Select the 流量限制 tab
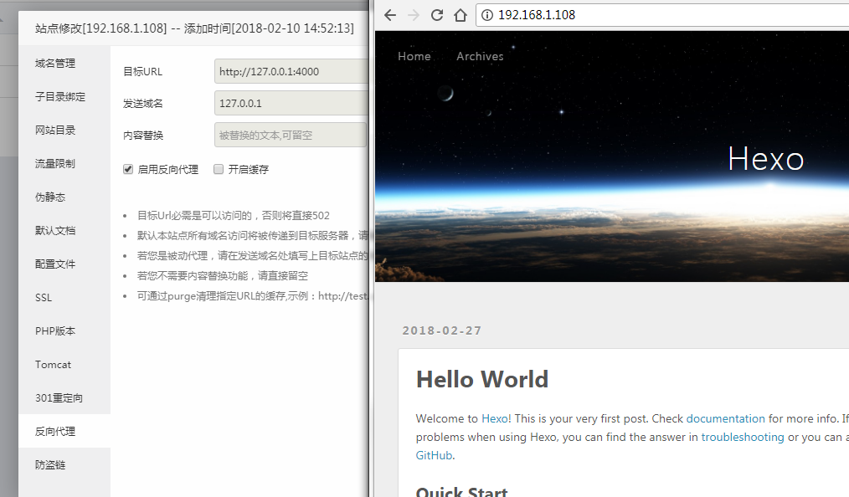The height and width of the screenshot is (497, 849). [x=64, y=164]
